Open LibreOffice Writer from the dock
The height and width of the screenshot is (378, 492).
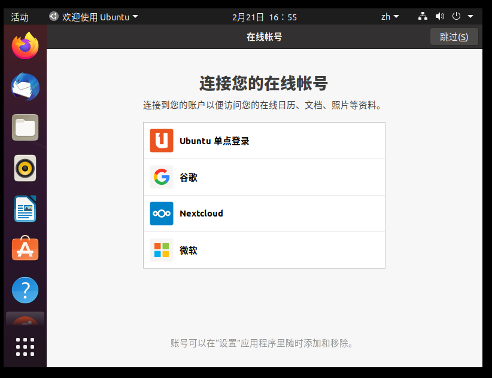pos(25,209)
